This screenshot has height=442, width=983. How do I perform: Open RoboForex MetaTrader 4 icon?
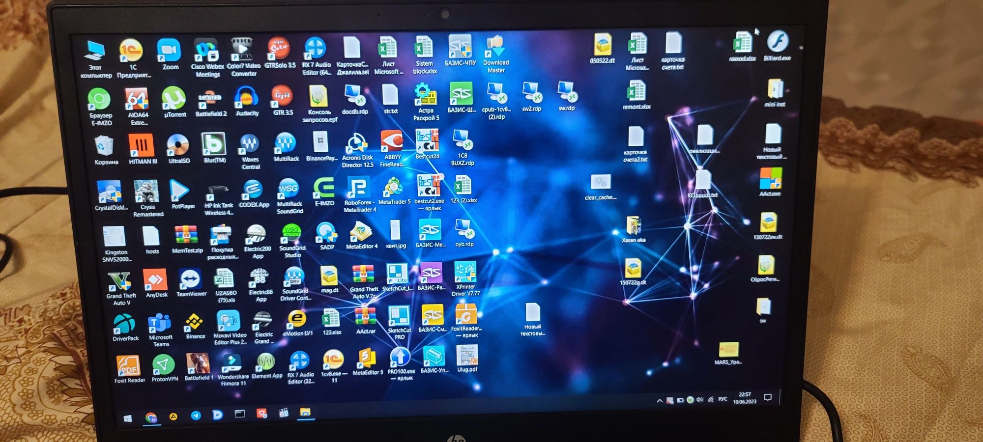tap(359, 195)
